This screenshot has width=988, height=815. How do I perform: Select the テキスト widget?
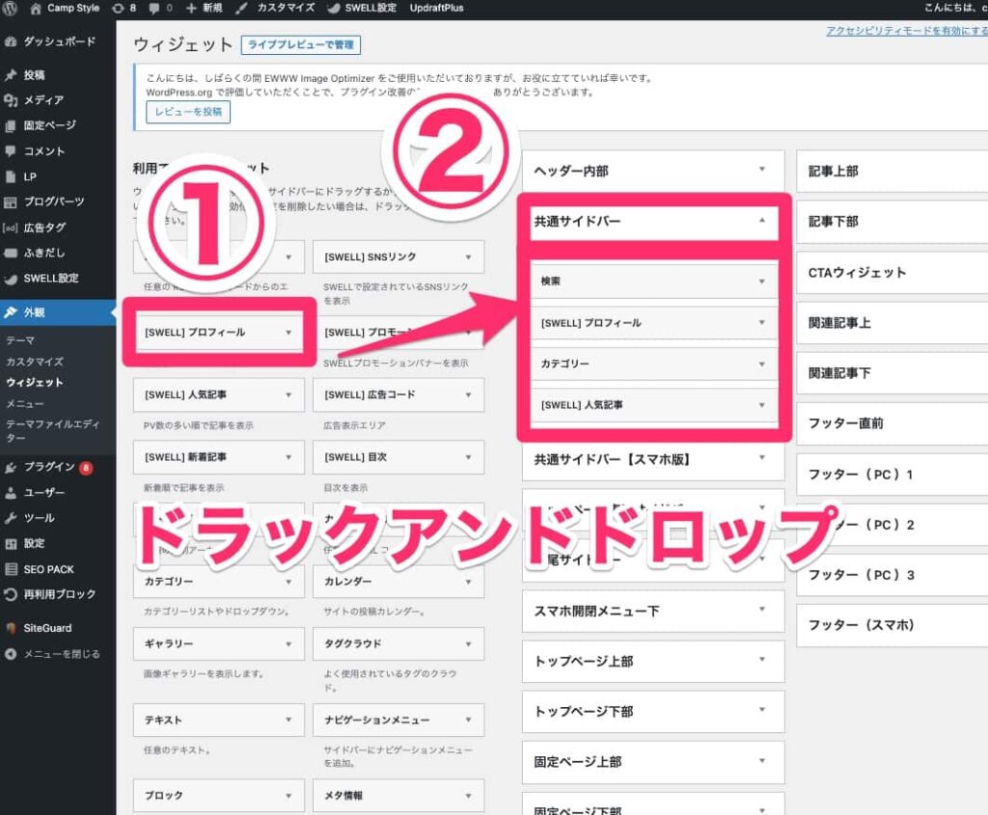point(219,720)
